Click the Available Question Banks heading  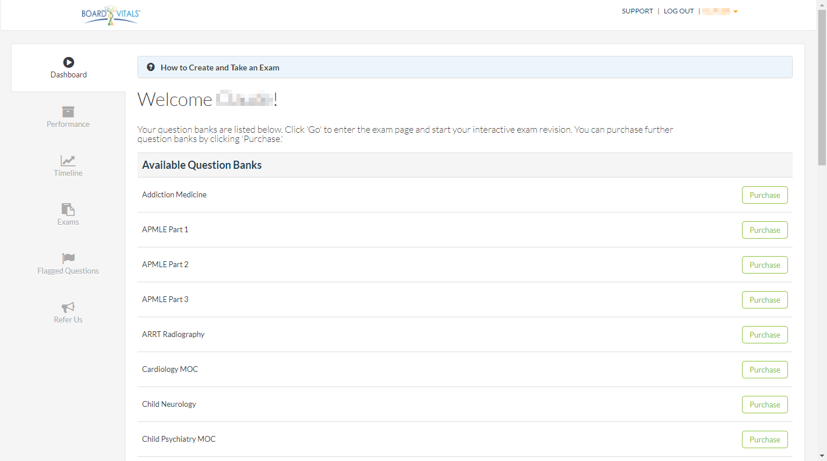(x=202, y=165)
